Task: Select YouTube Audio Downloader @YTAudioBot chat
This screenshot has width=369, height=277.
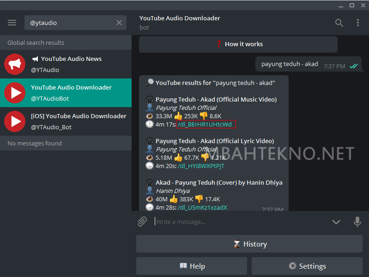Action: (66, 93)
